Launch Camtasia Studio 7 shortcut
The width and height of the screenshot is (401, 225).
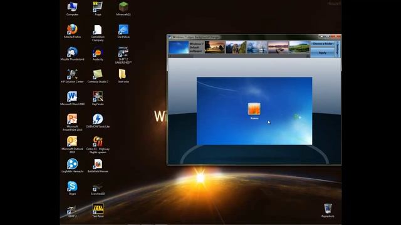(98, 76)
